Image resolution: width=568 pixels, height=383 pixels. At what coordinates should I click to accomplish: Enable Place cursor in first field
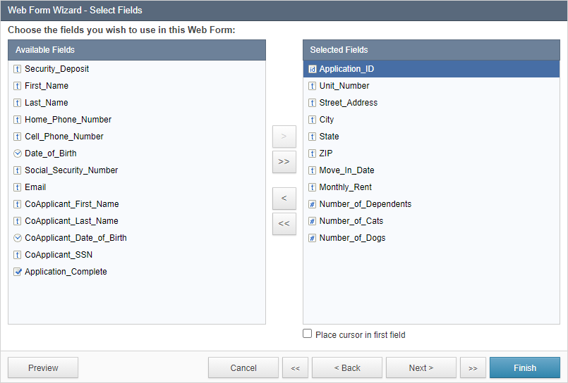pyautogui.click(x=307, y=334)
